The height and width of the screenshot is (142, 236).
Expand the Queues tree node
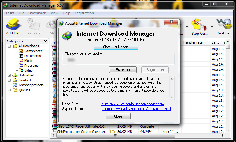pos(9,90)
